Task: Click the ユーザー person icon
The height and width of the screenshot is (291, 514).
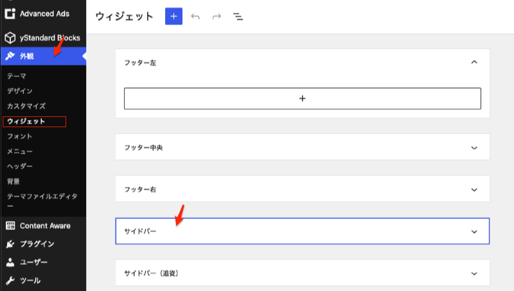Action: click(10, 262)
